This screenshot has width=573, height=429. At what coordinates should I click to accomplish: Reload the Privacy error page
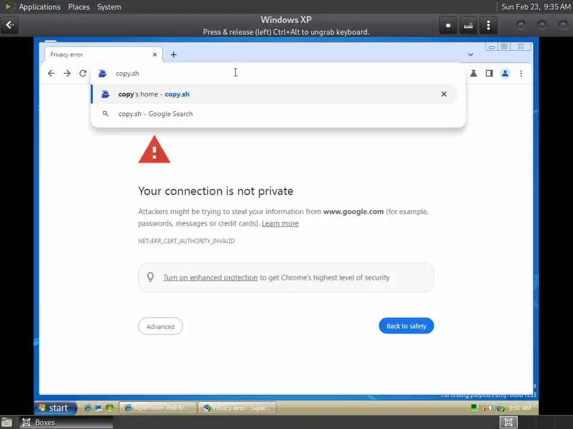tap(83, 73)
